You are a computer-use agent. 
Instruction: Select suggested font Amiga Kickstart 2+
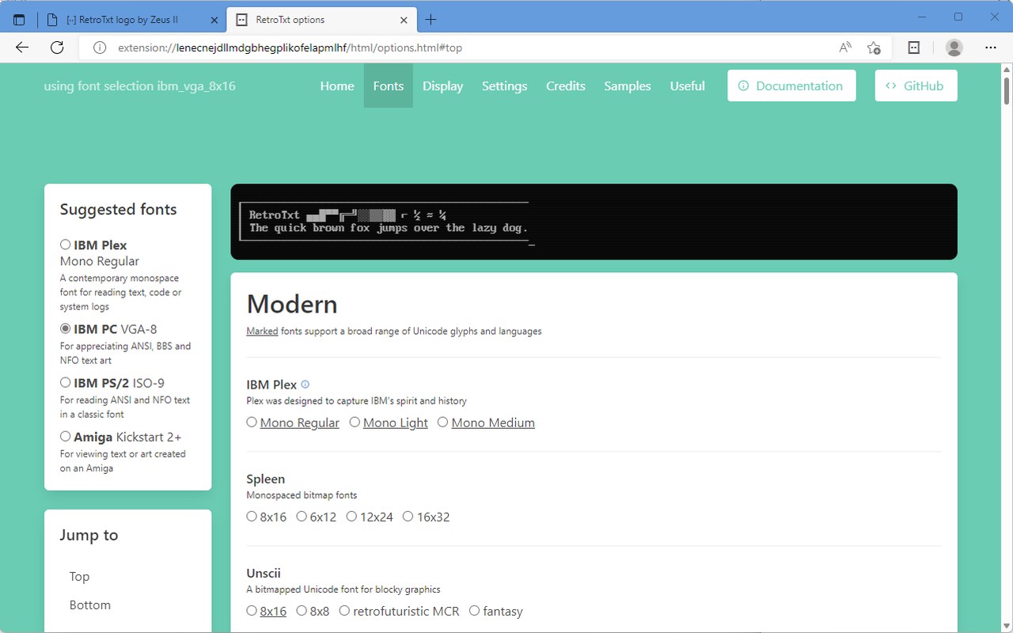pyautogui.click(x=66, y=436)
